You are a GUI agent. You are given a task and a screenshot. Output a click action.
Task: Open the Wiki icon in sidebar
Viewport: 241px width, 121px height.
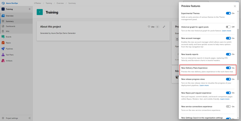coord(3,31)
